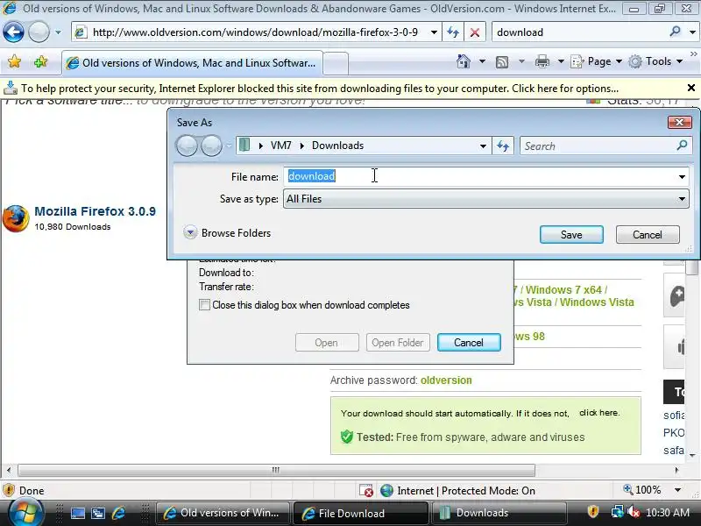This screenshot has height=526, width=701.
Task: Click the Save As dialog Back button
Action: (x=187, y=146)
